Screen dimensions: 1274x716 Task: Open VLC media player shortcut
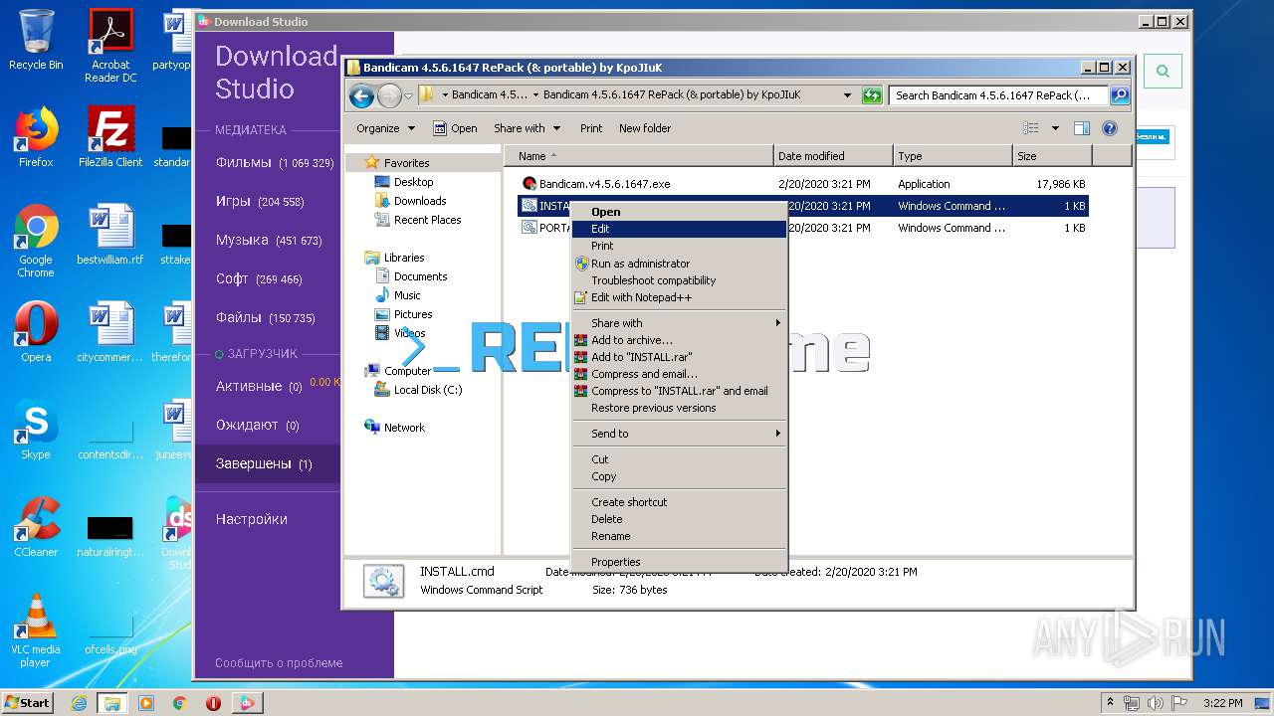tap(36, 630)
